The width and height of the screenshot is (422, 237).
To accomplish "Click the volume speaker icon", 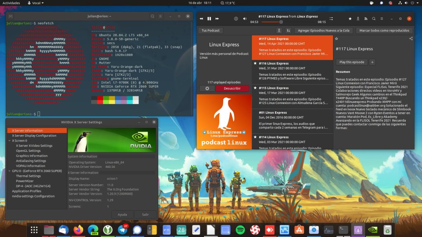I will 245,19.
